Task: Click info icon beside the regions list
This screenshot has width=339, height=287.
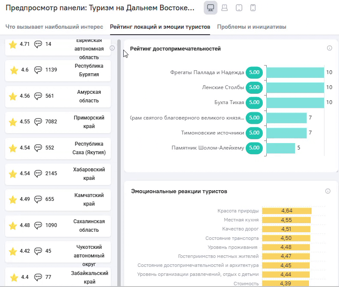Action: 112,48
